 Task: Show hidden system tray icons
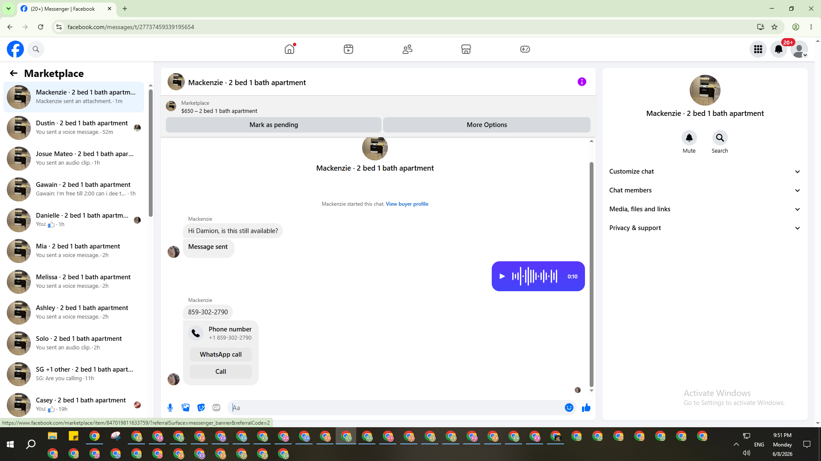point(736,444)
